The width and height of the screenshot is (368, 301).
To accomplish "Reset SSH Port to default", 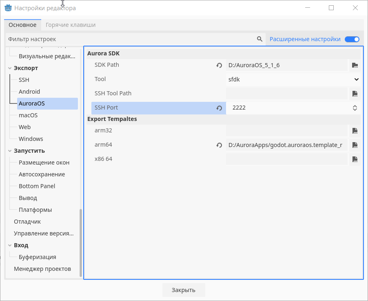I will (x=219, y=108).
